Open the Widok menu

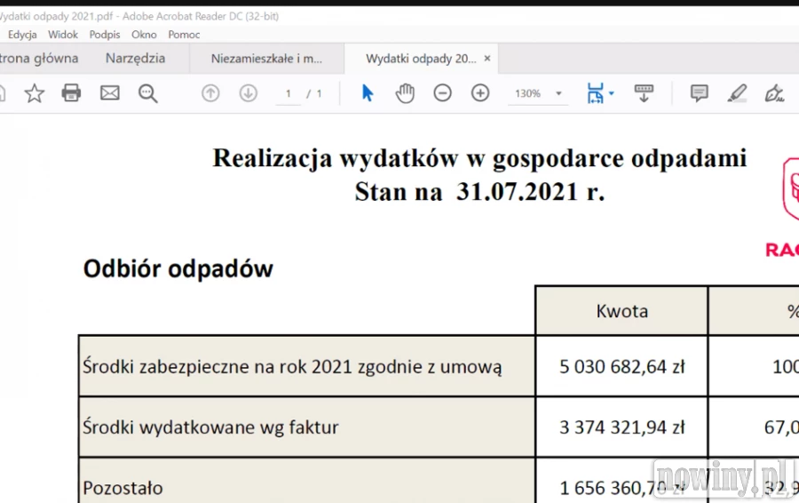coord(63,35)
